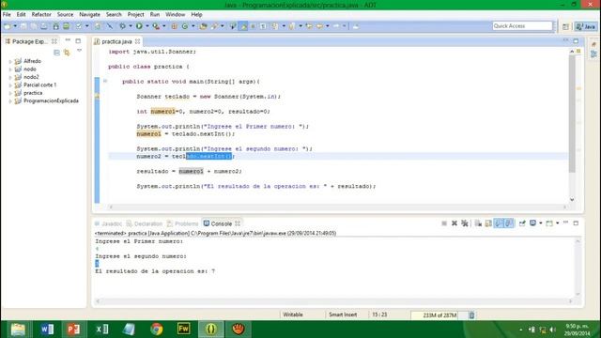The image size is (601, 338).
Task: Click the Remove Launch X icon
Action: coord(455,223)
